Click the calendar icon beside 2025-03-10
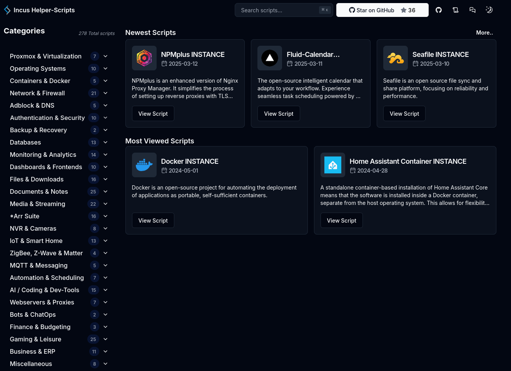 tap(416, 64)
